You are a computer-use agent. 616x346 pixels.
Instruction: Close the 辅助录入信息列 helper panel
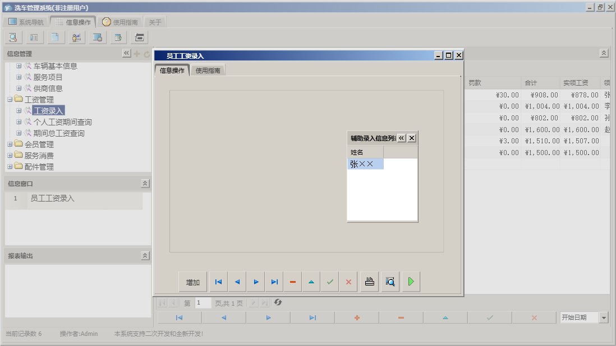pyautogui.click(x=412, y=138)
